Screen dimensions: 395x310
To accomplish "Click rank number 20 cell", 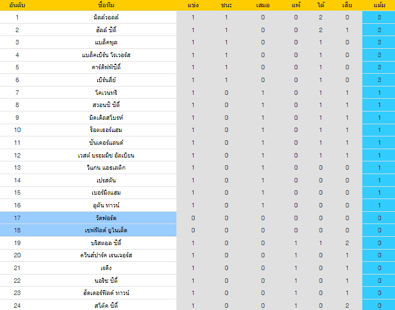I will coord(17,255).
